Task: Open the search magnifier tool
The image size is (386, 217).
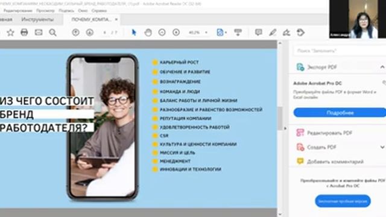Action: [x=52, y=33]
